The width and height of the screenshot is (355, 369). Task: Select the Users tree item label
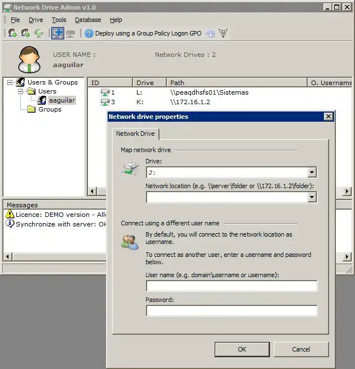click(47, 91)
